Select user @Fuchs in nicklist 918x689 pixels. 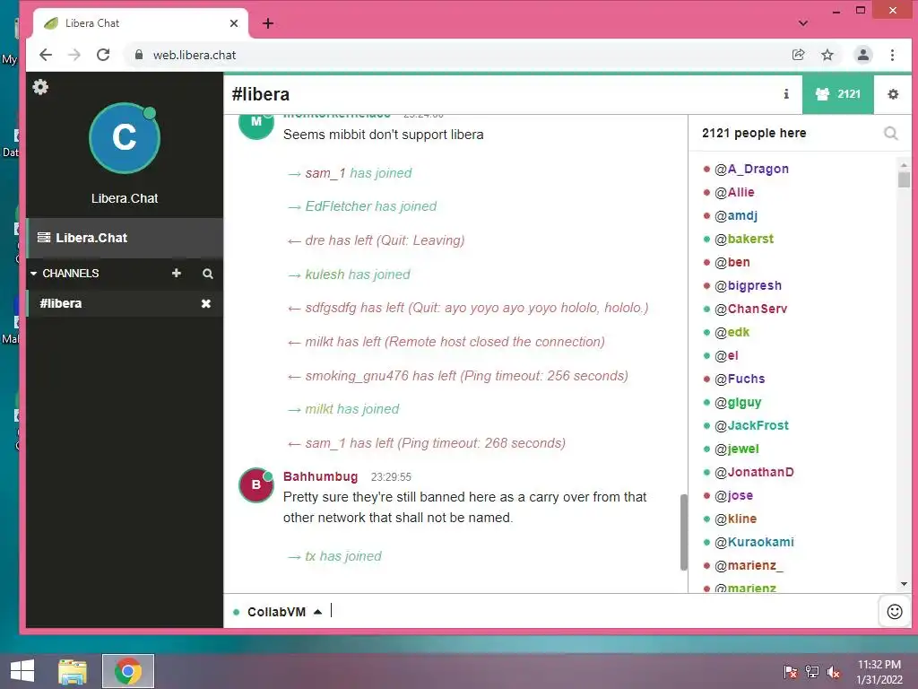pyautogui.click(x=740, y=379)
